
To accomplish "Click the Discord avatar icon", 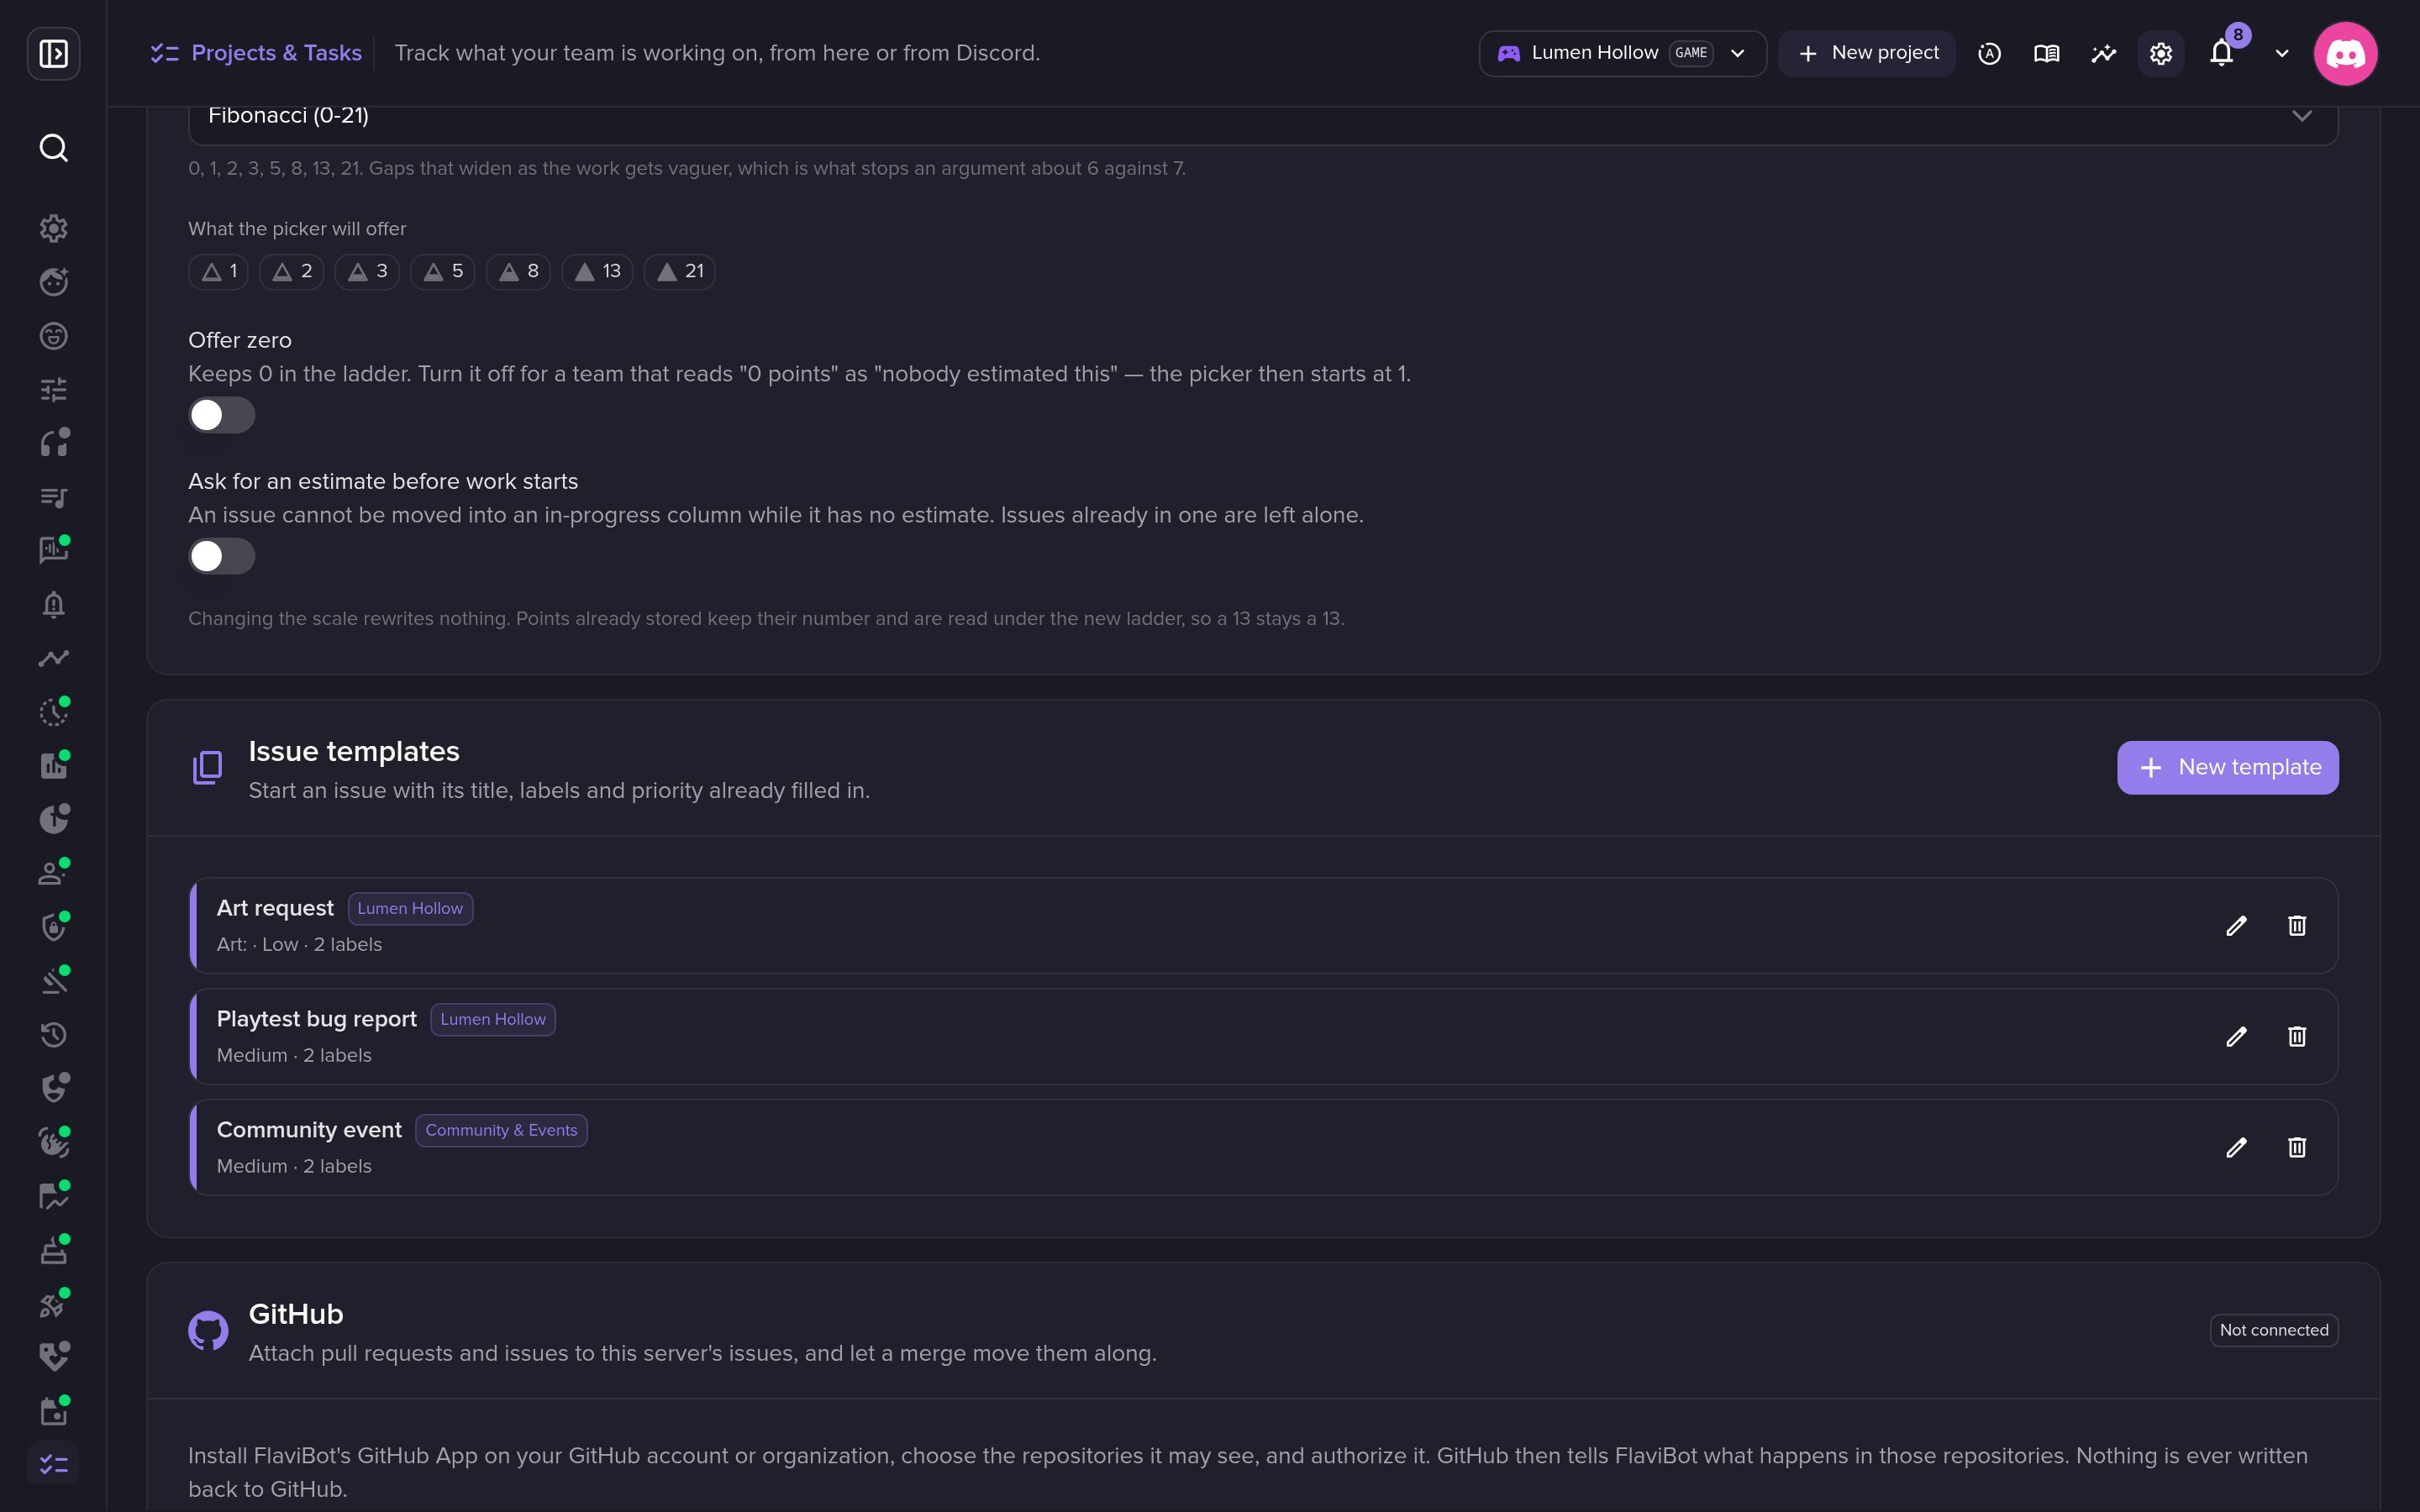I will [2345, 53].
